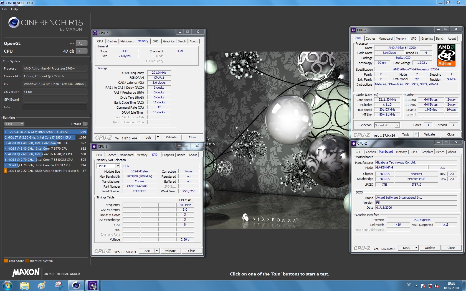Click the Core i7-3840QM ranking entry
Viewport: 466px width, 291px height.
coord(45,160)
